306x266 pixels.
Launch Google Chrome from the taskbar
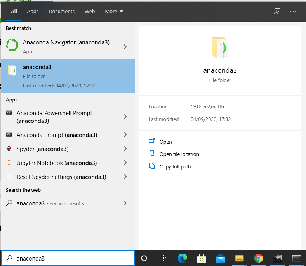point(259,258)
